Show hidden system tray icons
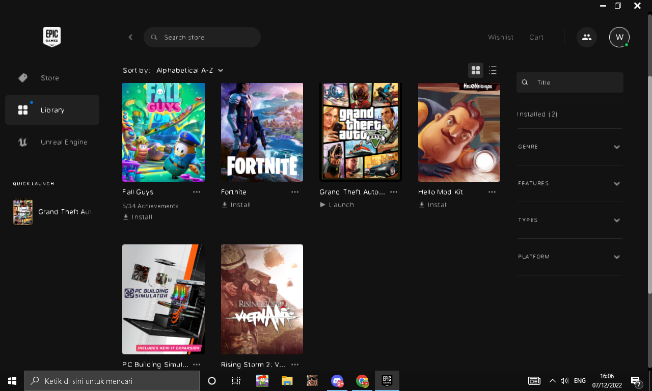Viewport: 652px width, 391px height. coord(552,381)
